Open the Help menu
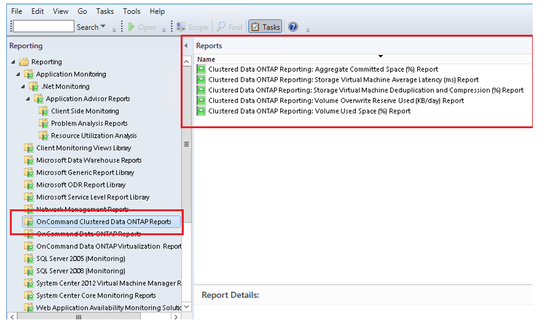544x325 pixels. click(157, 11)
